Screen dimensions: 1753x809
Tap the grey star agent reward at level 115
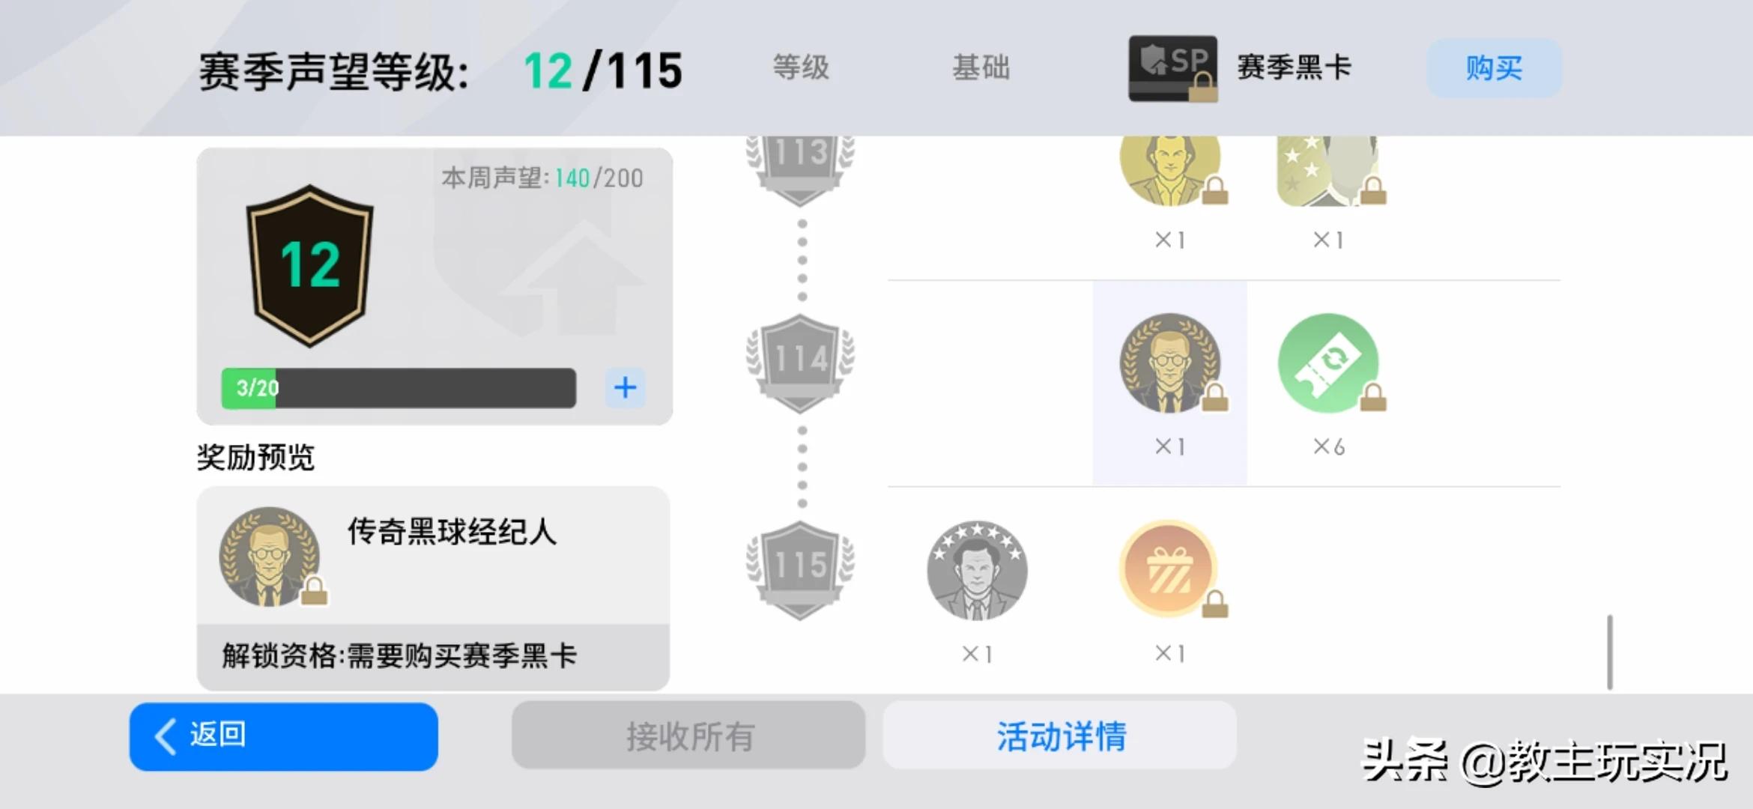[x=977, y=570]
